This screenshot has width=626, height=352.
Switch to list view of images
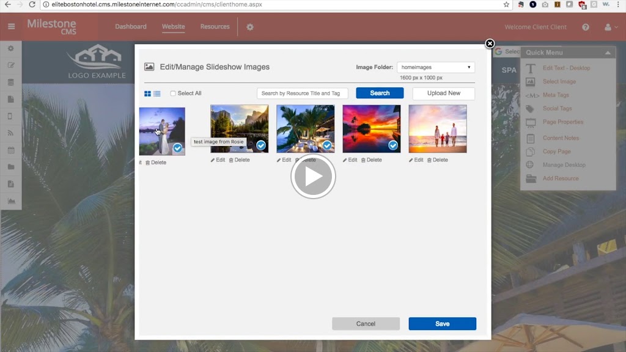click(157, 94)
